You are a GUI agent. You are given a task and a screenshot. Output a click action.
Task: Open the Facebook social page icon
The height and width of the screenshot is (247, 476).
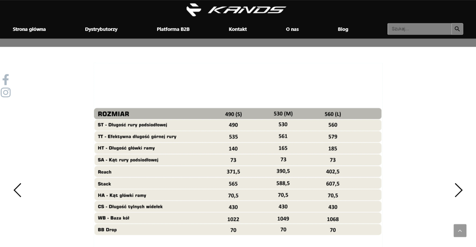pyautogui.click(x=6, y=79)
